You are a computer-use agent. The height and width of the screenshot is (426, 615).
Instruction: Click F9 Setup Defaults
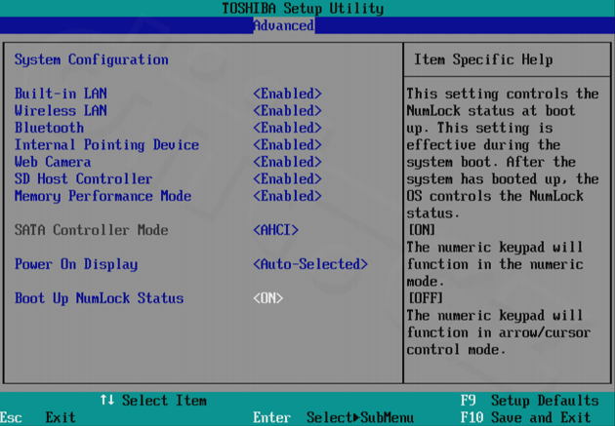[529, 401]
